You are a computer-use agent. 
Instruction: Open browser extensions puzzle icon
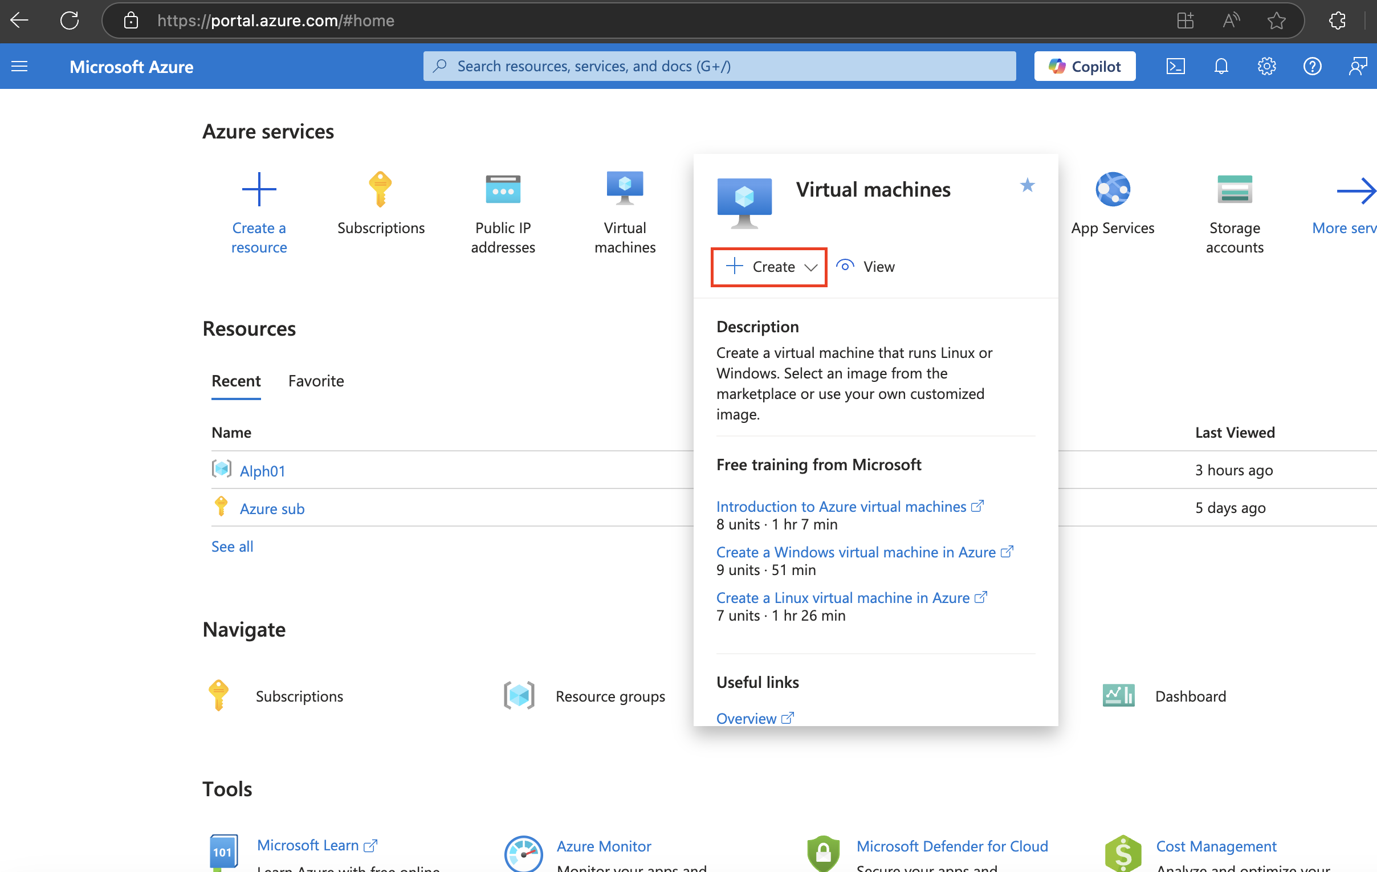coord(1338,21)
